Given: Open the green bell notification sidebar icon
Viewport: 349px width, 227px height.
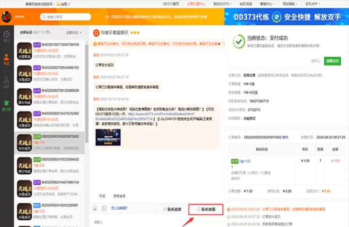Looking at the screenshot, I should [6, 103].
